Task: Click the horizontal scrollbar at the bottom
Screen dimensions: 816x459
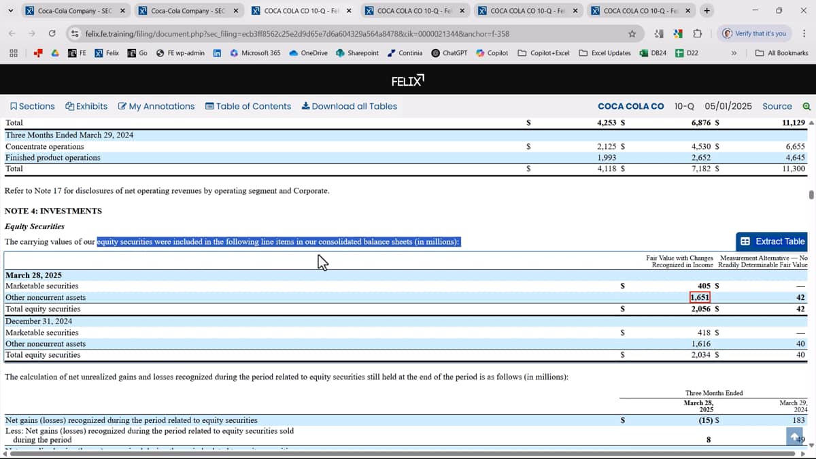Action: point(401,453)
